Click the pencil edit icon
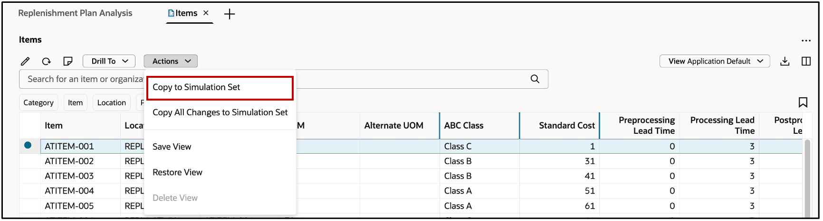Image resolution: width=823 pixels, height=221 pixels. coord(25,61)
